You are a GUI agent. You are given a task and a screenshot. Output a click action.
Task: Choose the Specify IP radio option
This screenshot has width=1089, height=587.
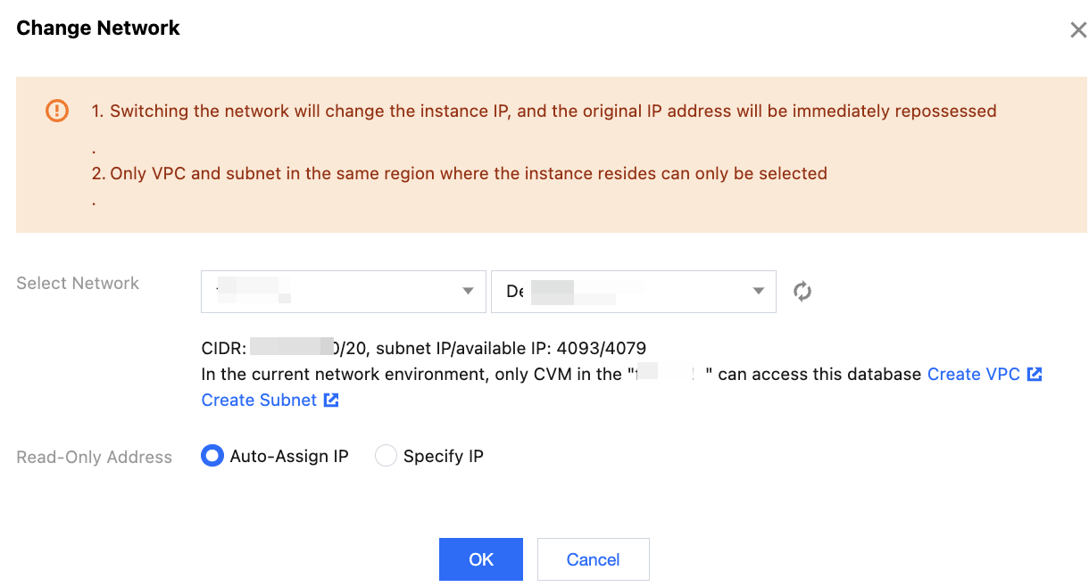pyautogui.click(x=386, y=457)
